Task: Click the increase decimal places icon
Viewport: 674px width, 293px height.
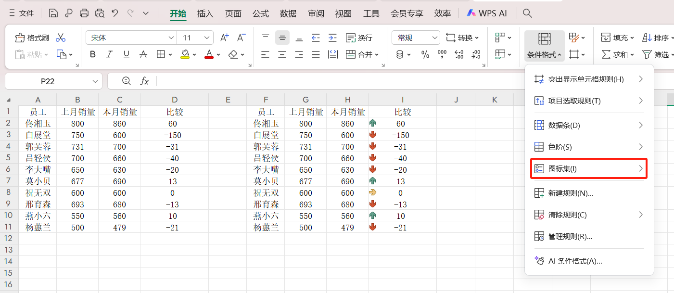Action: 459,55
